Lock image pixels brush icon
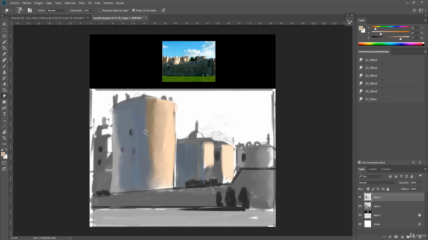 point(373,189)
